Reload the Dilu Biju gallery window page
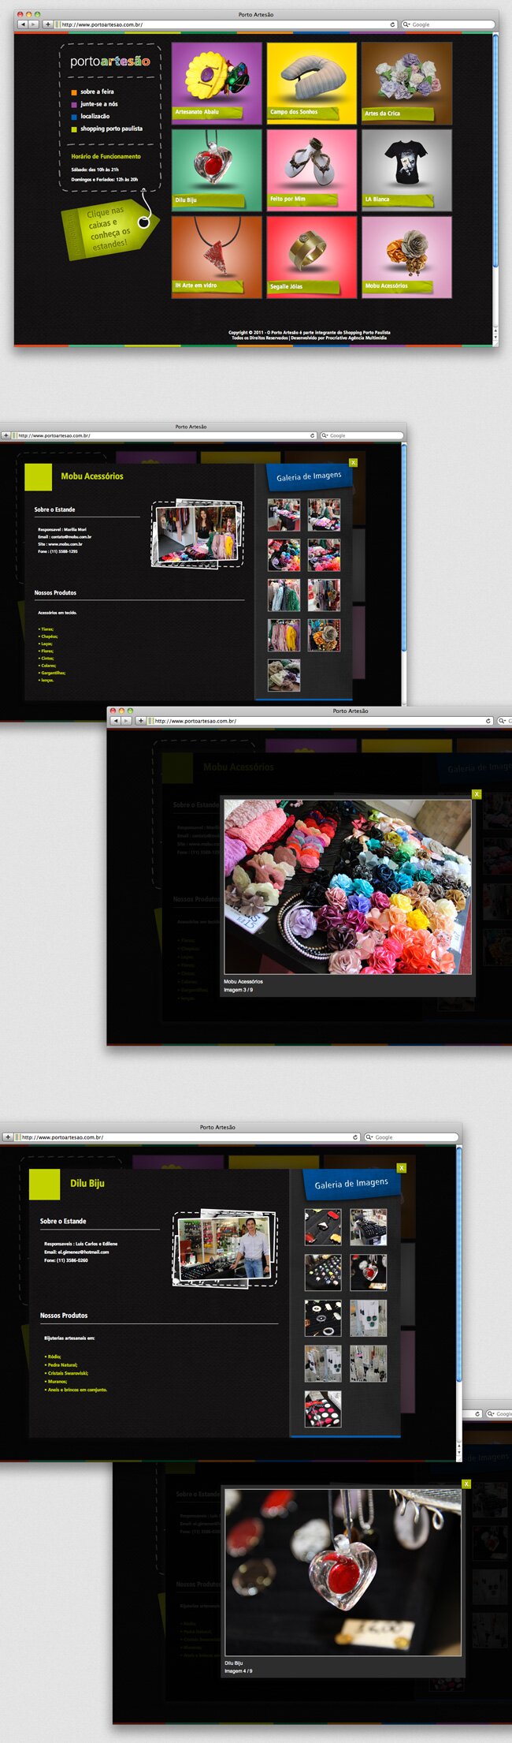 point(355,1137)
